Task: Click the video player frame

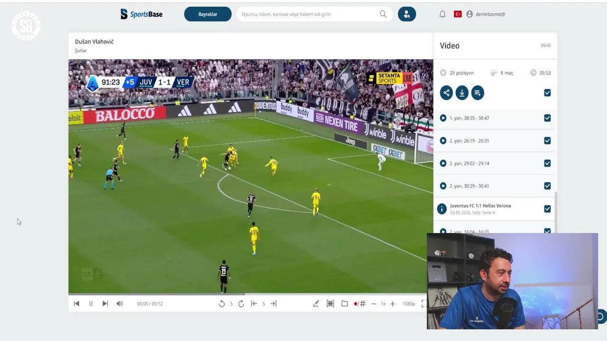Action: click(250, 176)
